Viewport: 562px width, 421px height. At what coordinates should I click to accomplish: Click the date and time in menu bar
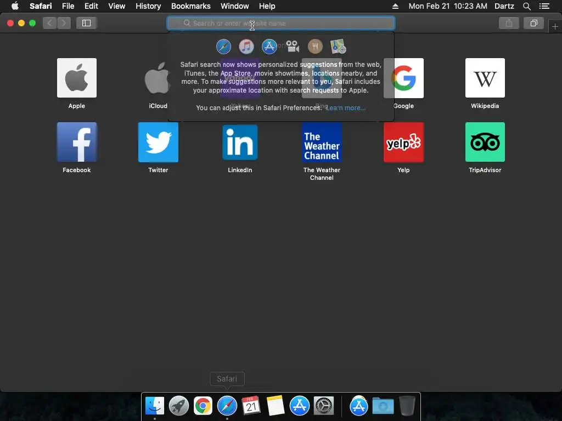(448, 6)
